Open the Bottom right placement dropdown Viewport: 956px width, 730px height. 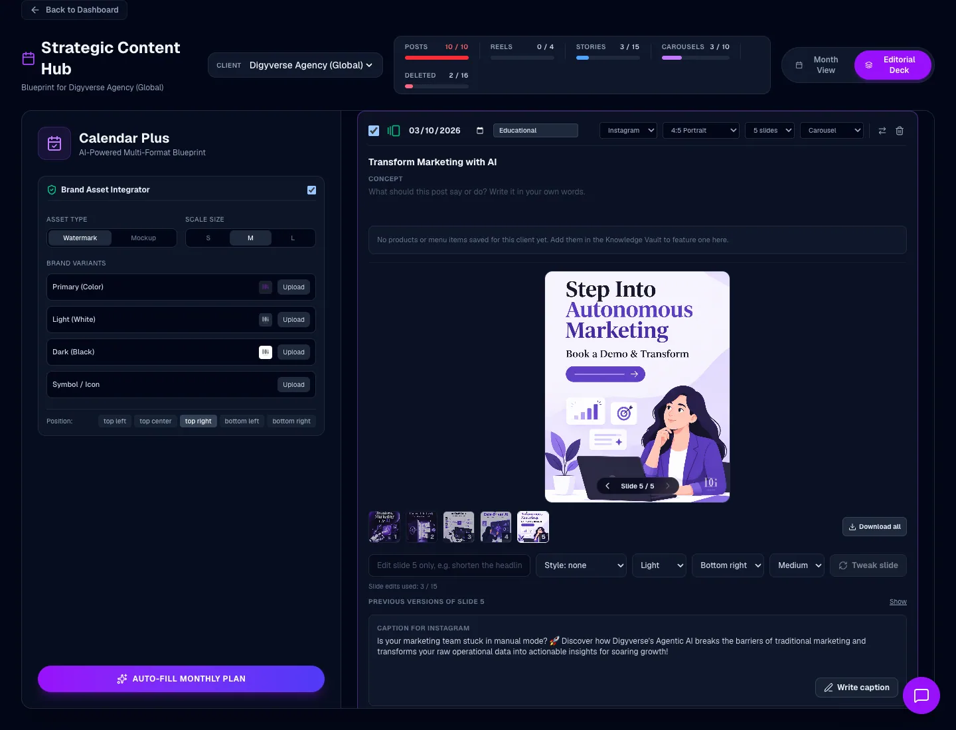(728, 565)
